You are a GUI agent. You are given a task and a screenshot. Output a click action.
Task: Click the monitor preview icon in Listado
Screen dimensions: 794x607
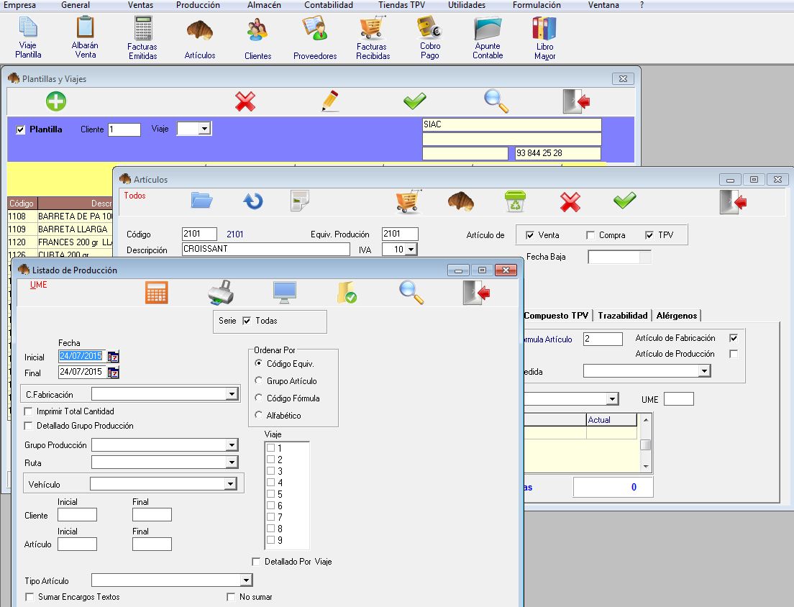point(284,292)
